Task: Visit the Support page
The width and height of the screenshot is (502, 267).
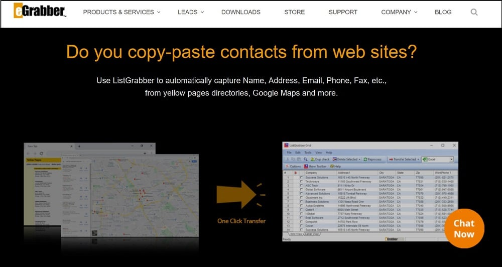Action: click(343, 12)
